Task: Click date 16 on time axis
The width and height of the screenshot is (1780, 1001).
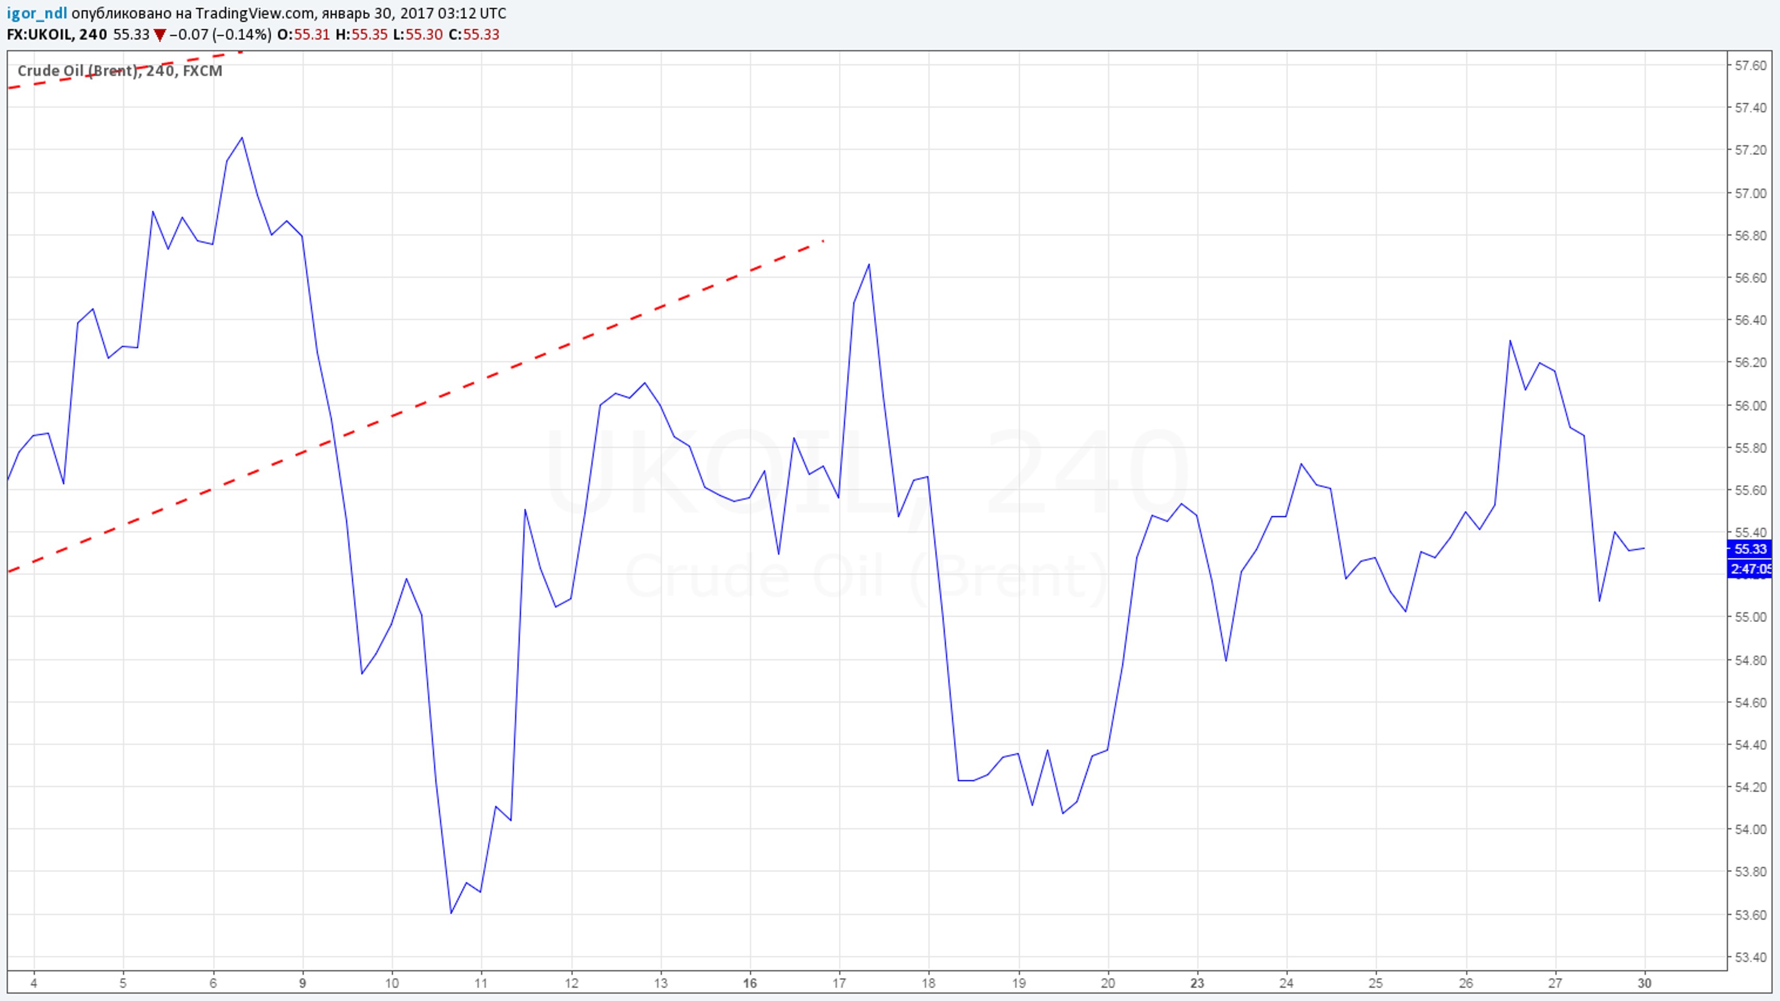Action: click(750, 983)
